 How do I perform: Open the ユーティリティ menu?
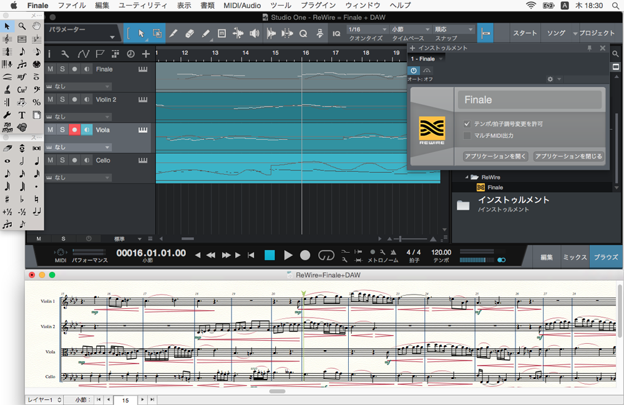point(143,6)
